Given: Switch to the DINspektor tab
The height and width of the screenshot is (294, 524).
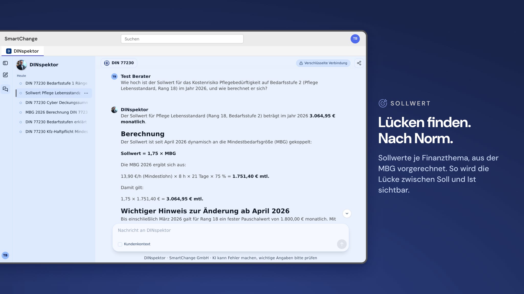Looking at the screenshot, I should 23,51.
